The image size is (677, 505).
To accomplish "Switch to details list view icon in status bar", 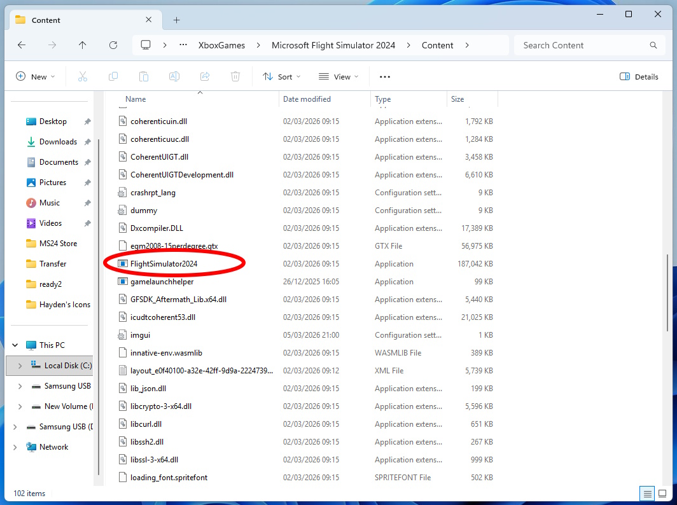I will (647, 494).
